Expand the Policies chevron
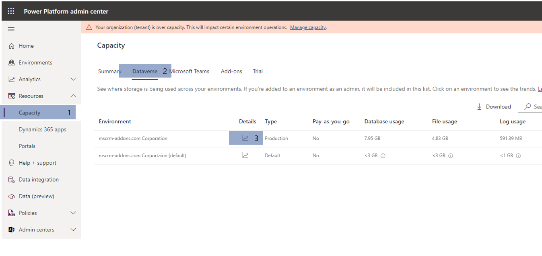 pos(73,213)
